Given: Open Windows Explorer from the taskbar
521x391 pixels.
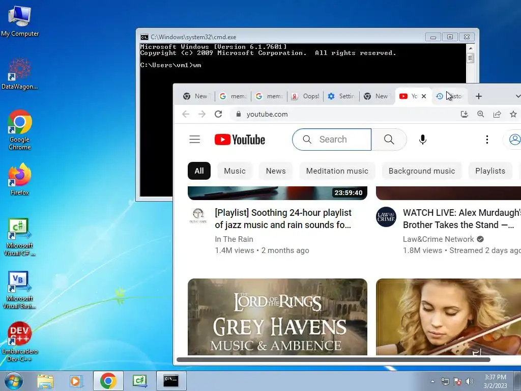Looking at the screenshot, I should point(45,381).
